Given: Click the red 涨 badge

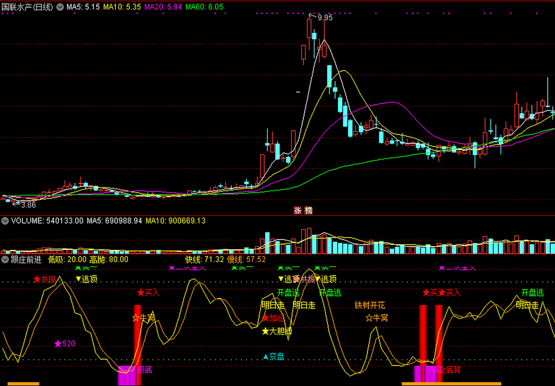Looking at the screenshot, I should click(x=298, y=210).
